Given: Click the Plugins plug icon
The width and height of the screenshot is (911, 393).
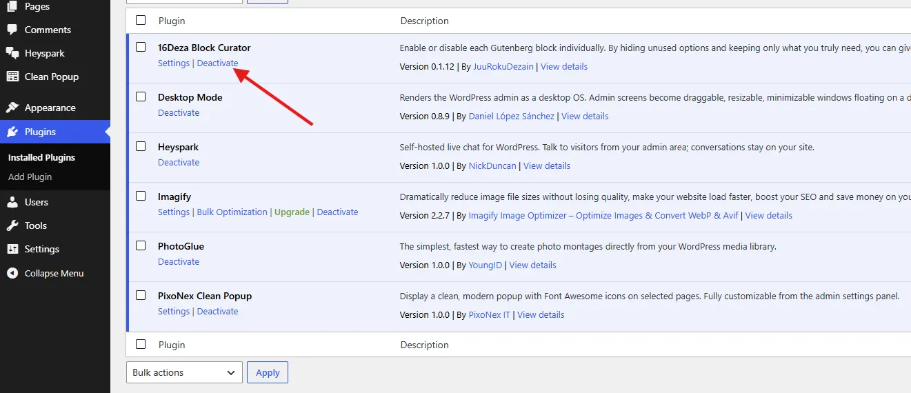Looking at the screenshot, I should click(12, 132).
